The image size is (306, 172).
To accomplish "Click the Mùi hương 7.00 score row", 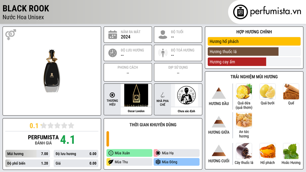I will 27,154.
